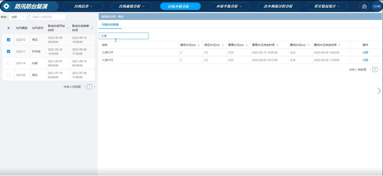Open the 台风水情分析 menu
Viewport: 383px width, 176px height.
pyautogui.click(x=180, y=6)
